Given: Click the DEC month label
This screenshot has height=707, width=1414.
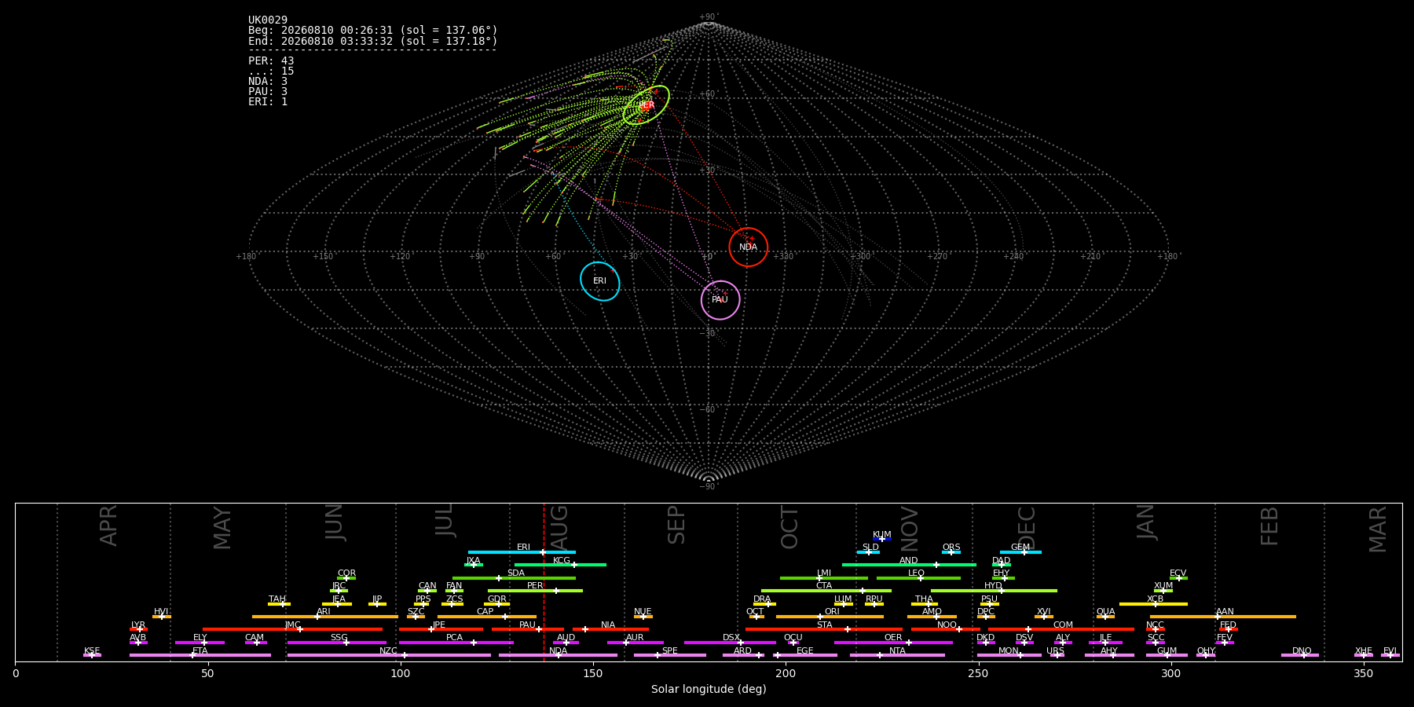Looking at the screenshot, I should coord(1027,526).
